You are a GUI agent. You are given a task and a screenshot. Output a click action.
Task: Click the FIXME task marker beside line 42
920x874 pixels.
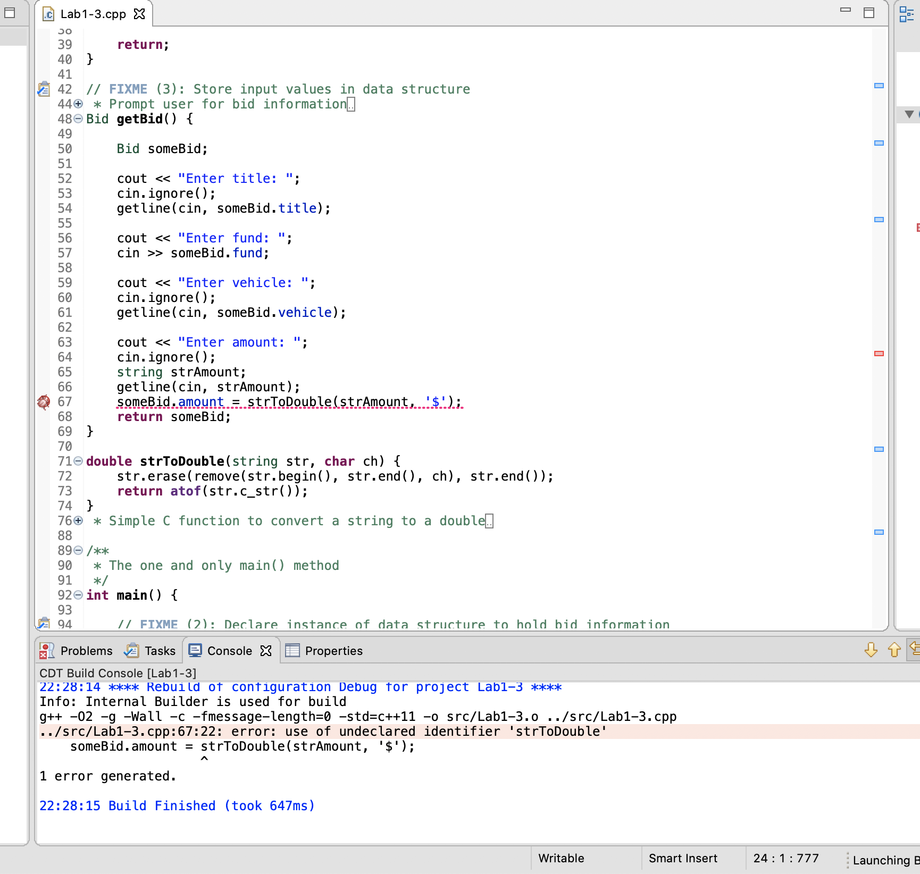tap(44, 89)
